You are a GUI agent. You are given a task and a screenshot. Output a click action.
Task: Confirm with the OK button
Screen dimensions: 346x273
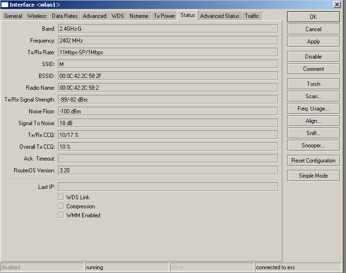[x=313, y=17]
